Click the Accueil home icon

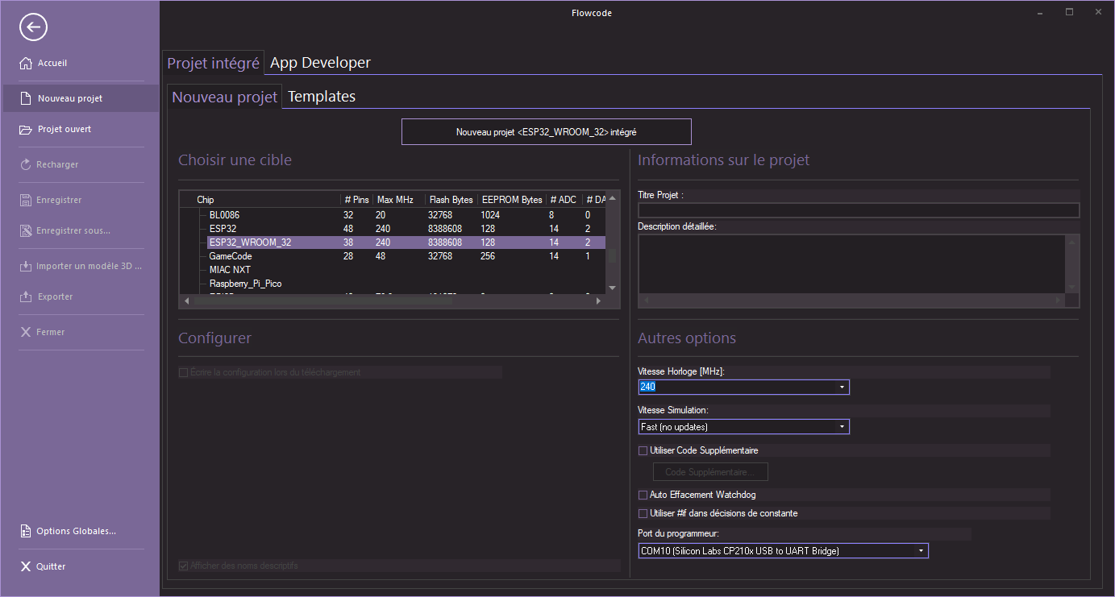click(x=26, y=63)
